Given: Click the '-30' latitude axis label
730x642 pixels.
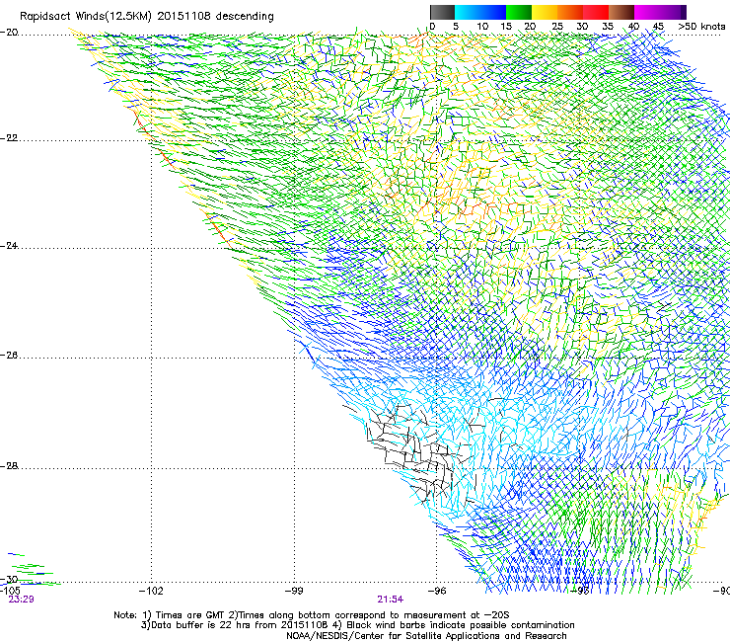Looking at the screenshot, I should [9, 579].
